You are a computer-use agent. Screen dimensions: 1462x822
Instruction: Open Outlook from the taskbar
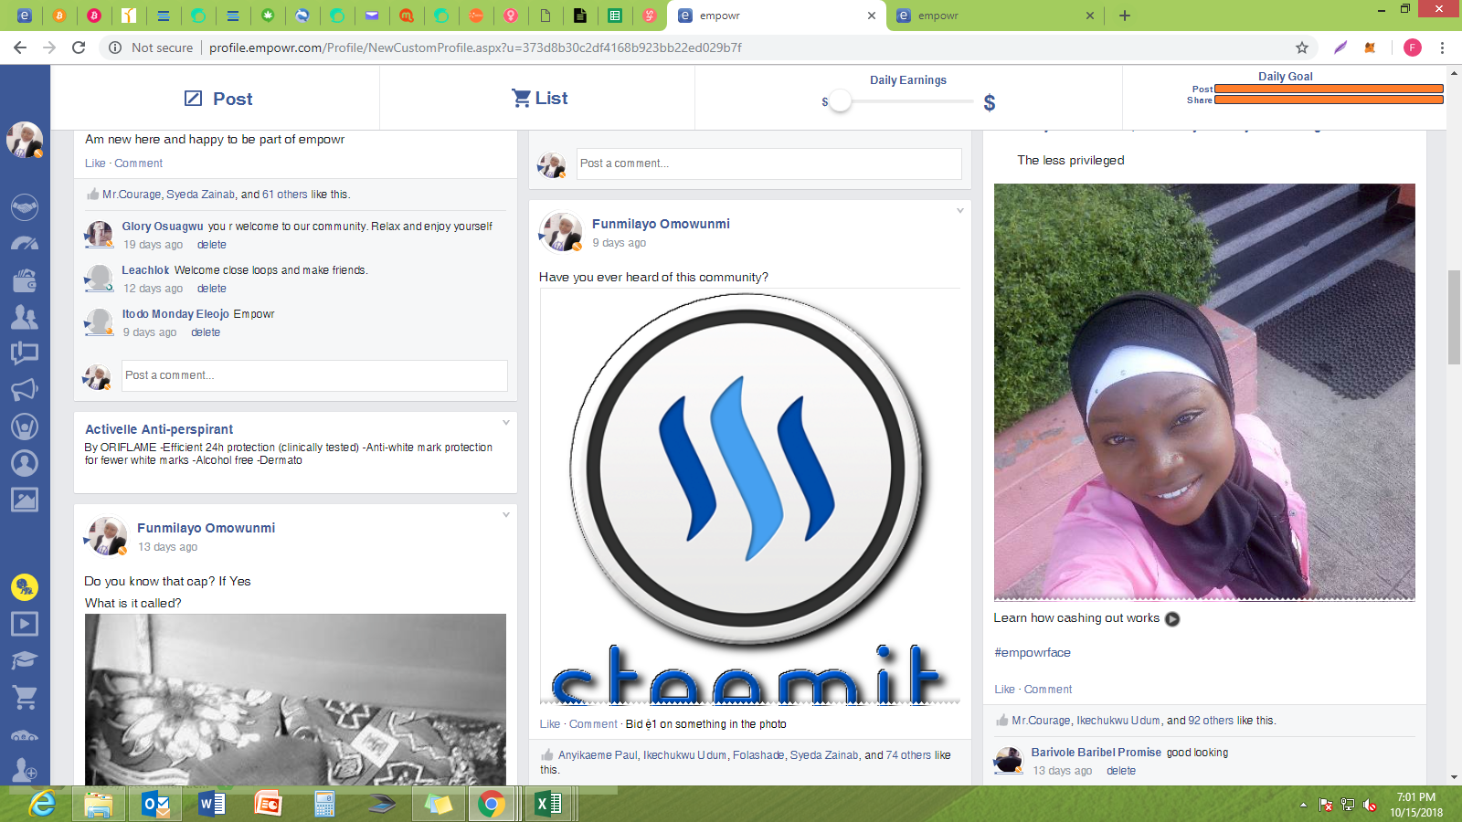pyautogui.click(x=155, y=804)
